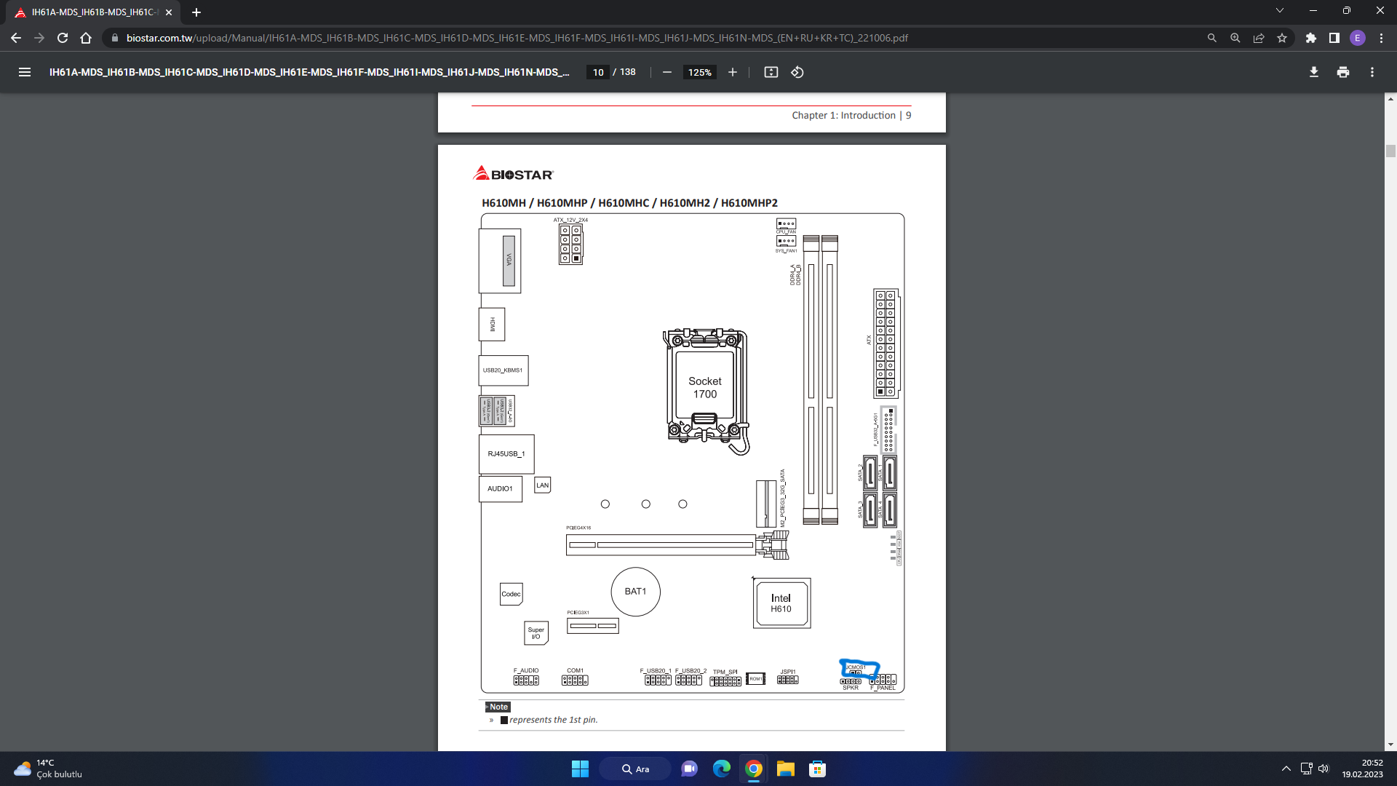Open the browser zoom indicator icon
Image resolution: width=1397 pixels, height=786 pixels.
1235,38
